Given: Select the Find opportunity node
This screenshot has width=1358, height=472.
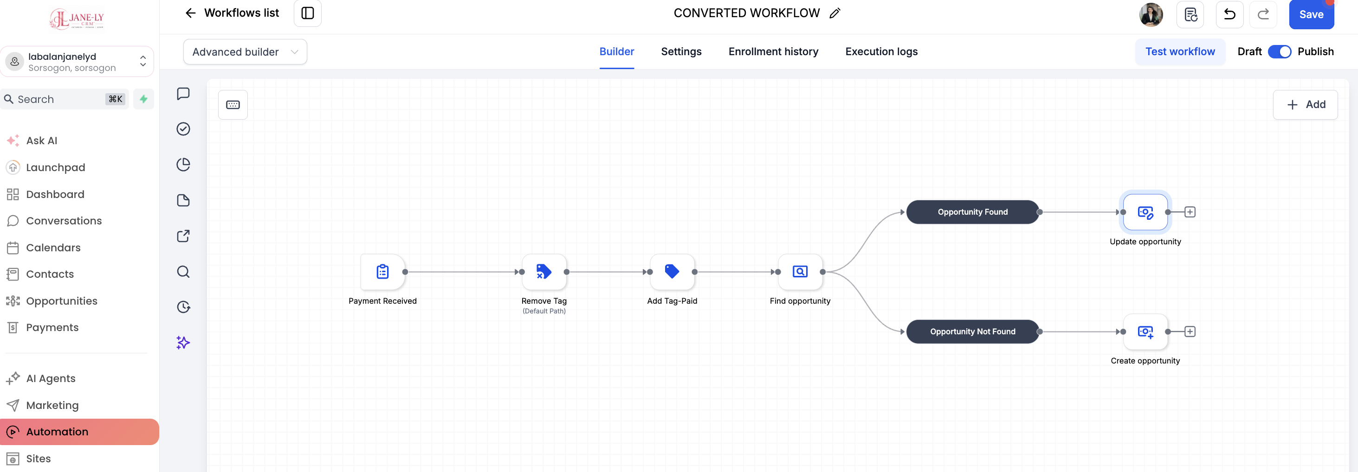Looking at the screenshot, I should point(800,272).
